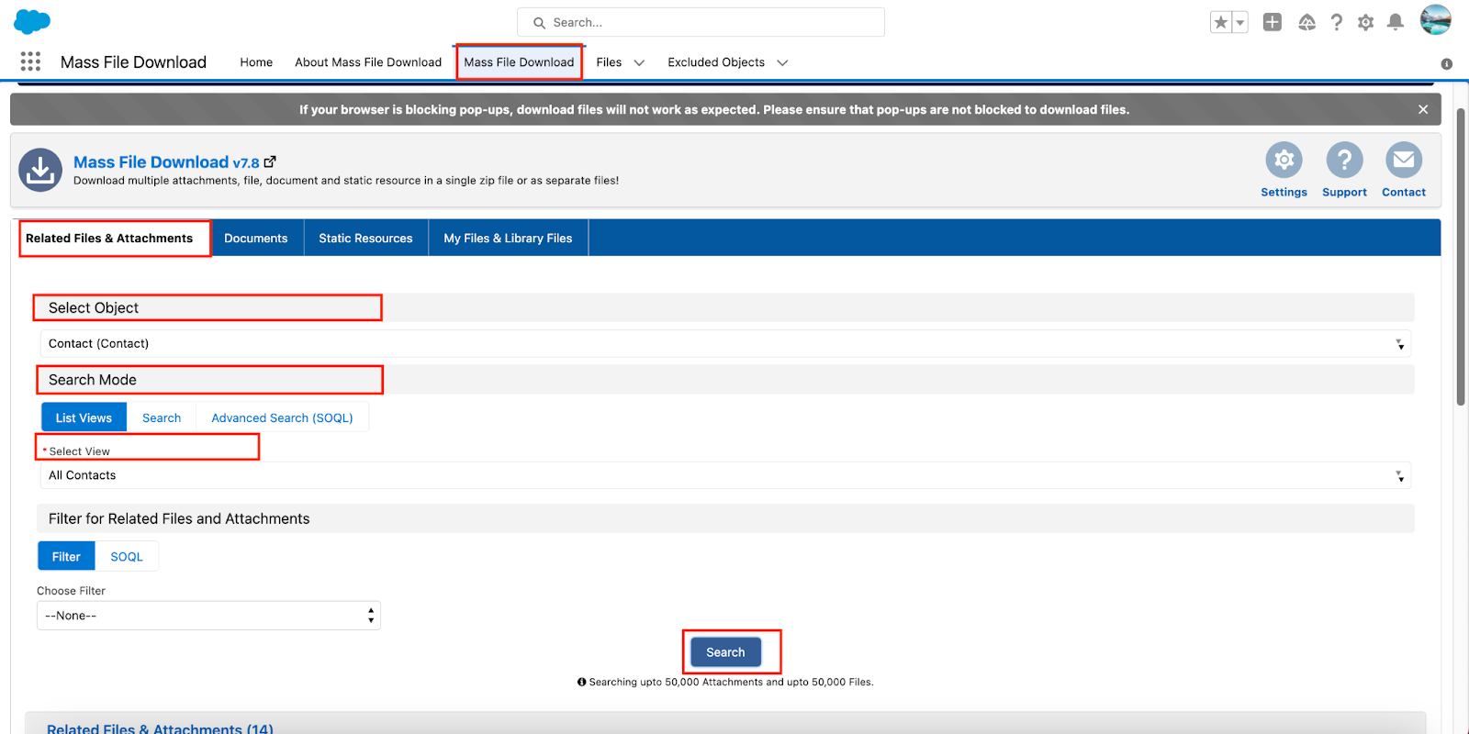Expand the Files tab chevron
The image size is (1469, 734).
[639, 62]
